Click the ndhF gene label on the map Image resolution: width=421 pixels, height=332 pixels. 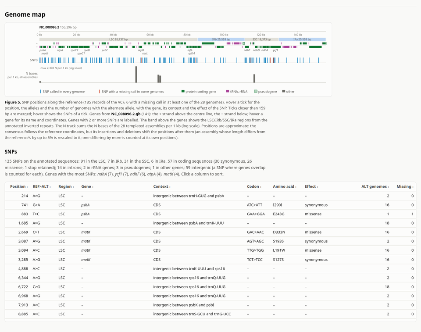click(247, 50)
